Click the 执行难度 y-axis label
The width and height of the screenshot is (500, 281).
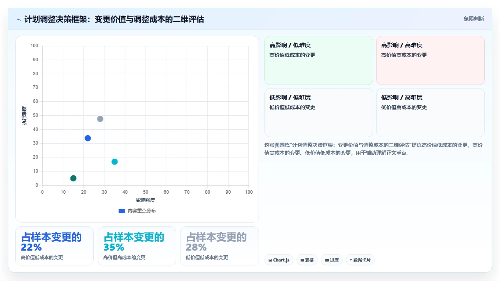tap(24, 116)
